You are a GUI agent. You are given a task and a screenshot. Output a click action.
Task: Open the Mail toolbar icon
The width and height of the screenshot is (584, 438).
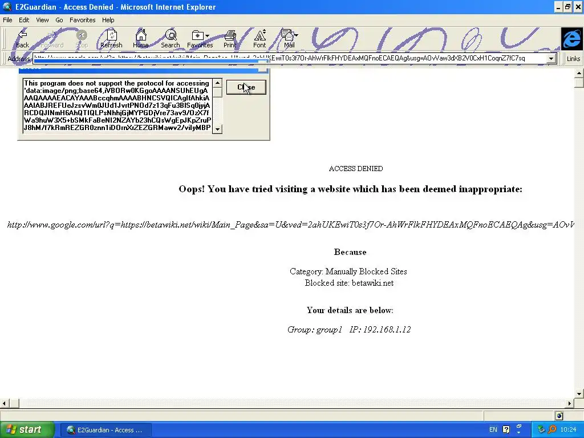tap(289, 39)
